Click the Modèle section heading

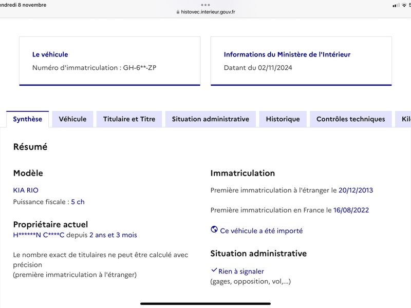(28, 173)
